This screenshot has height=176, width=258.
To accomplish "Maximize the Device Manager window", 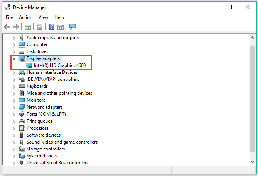I will pos(230,7).
